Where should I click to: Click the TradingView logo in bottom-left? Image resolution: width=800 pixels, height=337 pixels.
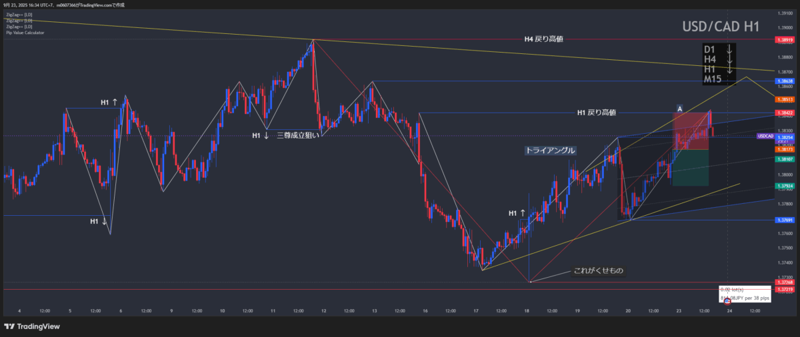point(32,326)
